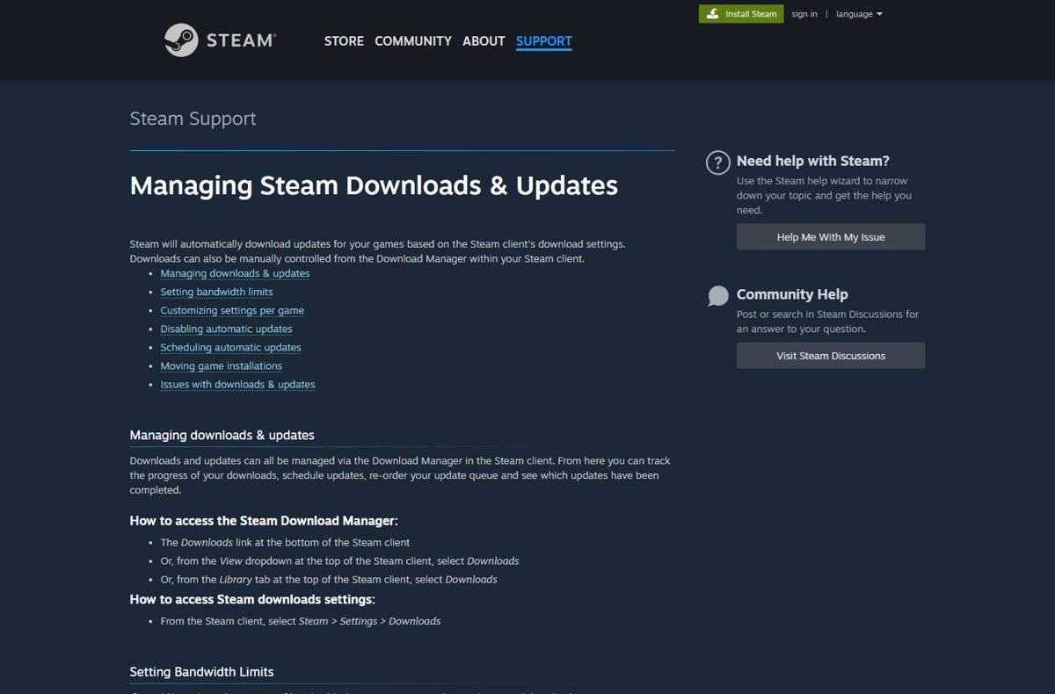Open the Steam Support heading link

(193, 119)
